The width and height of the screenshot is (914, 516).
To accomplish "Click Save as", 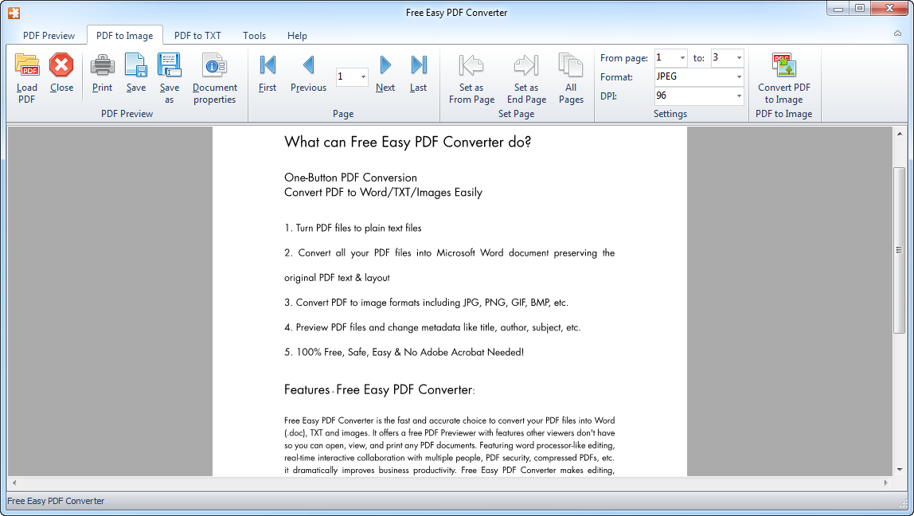I will 170,76.
